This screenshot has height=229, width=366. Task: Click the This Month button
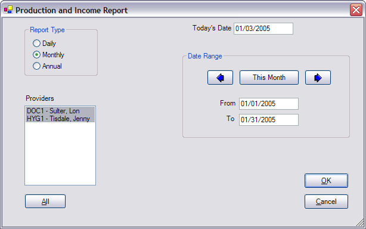pos(269,78)
